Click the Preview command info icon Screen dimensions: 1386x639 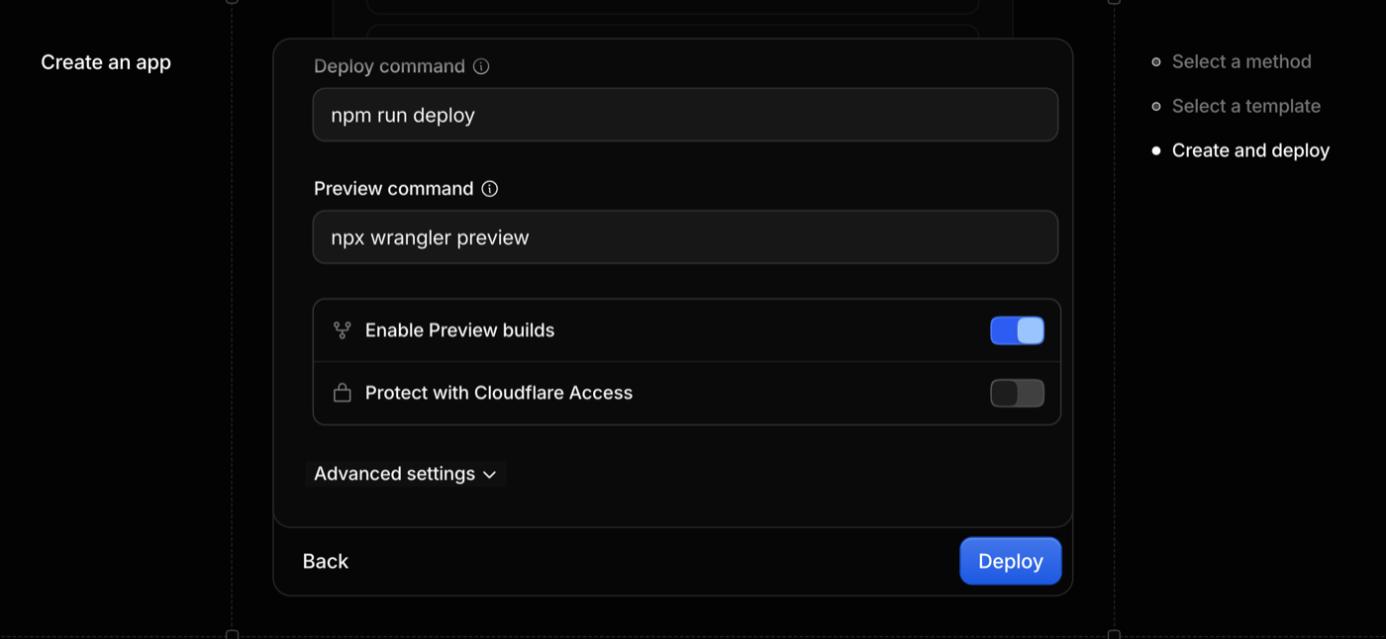(x=489, y=189)
